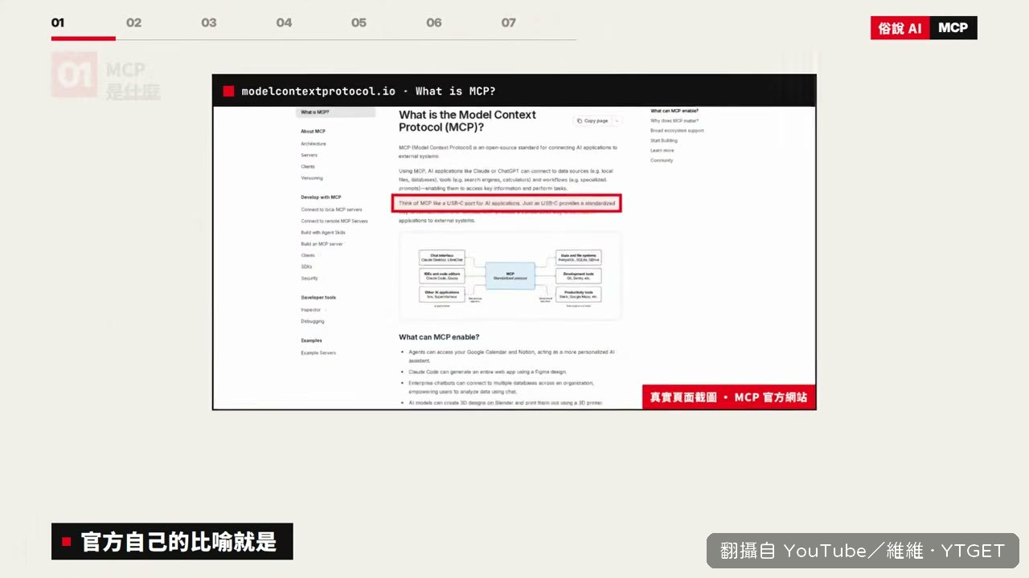Screen dimensions: 1029x578
Task: Click the 'Productivity tools' diagram box
Action: tap(579, 295)
